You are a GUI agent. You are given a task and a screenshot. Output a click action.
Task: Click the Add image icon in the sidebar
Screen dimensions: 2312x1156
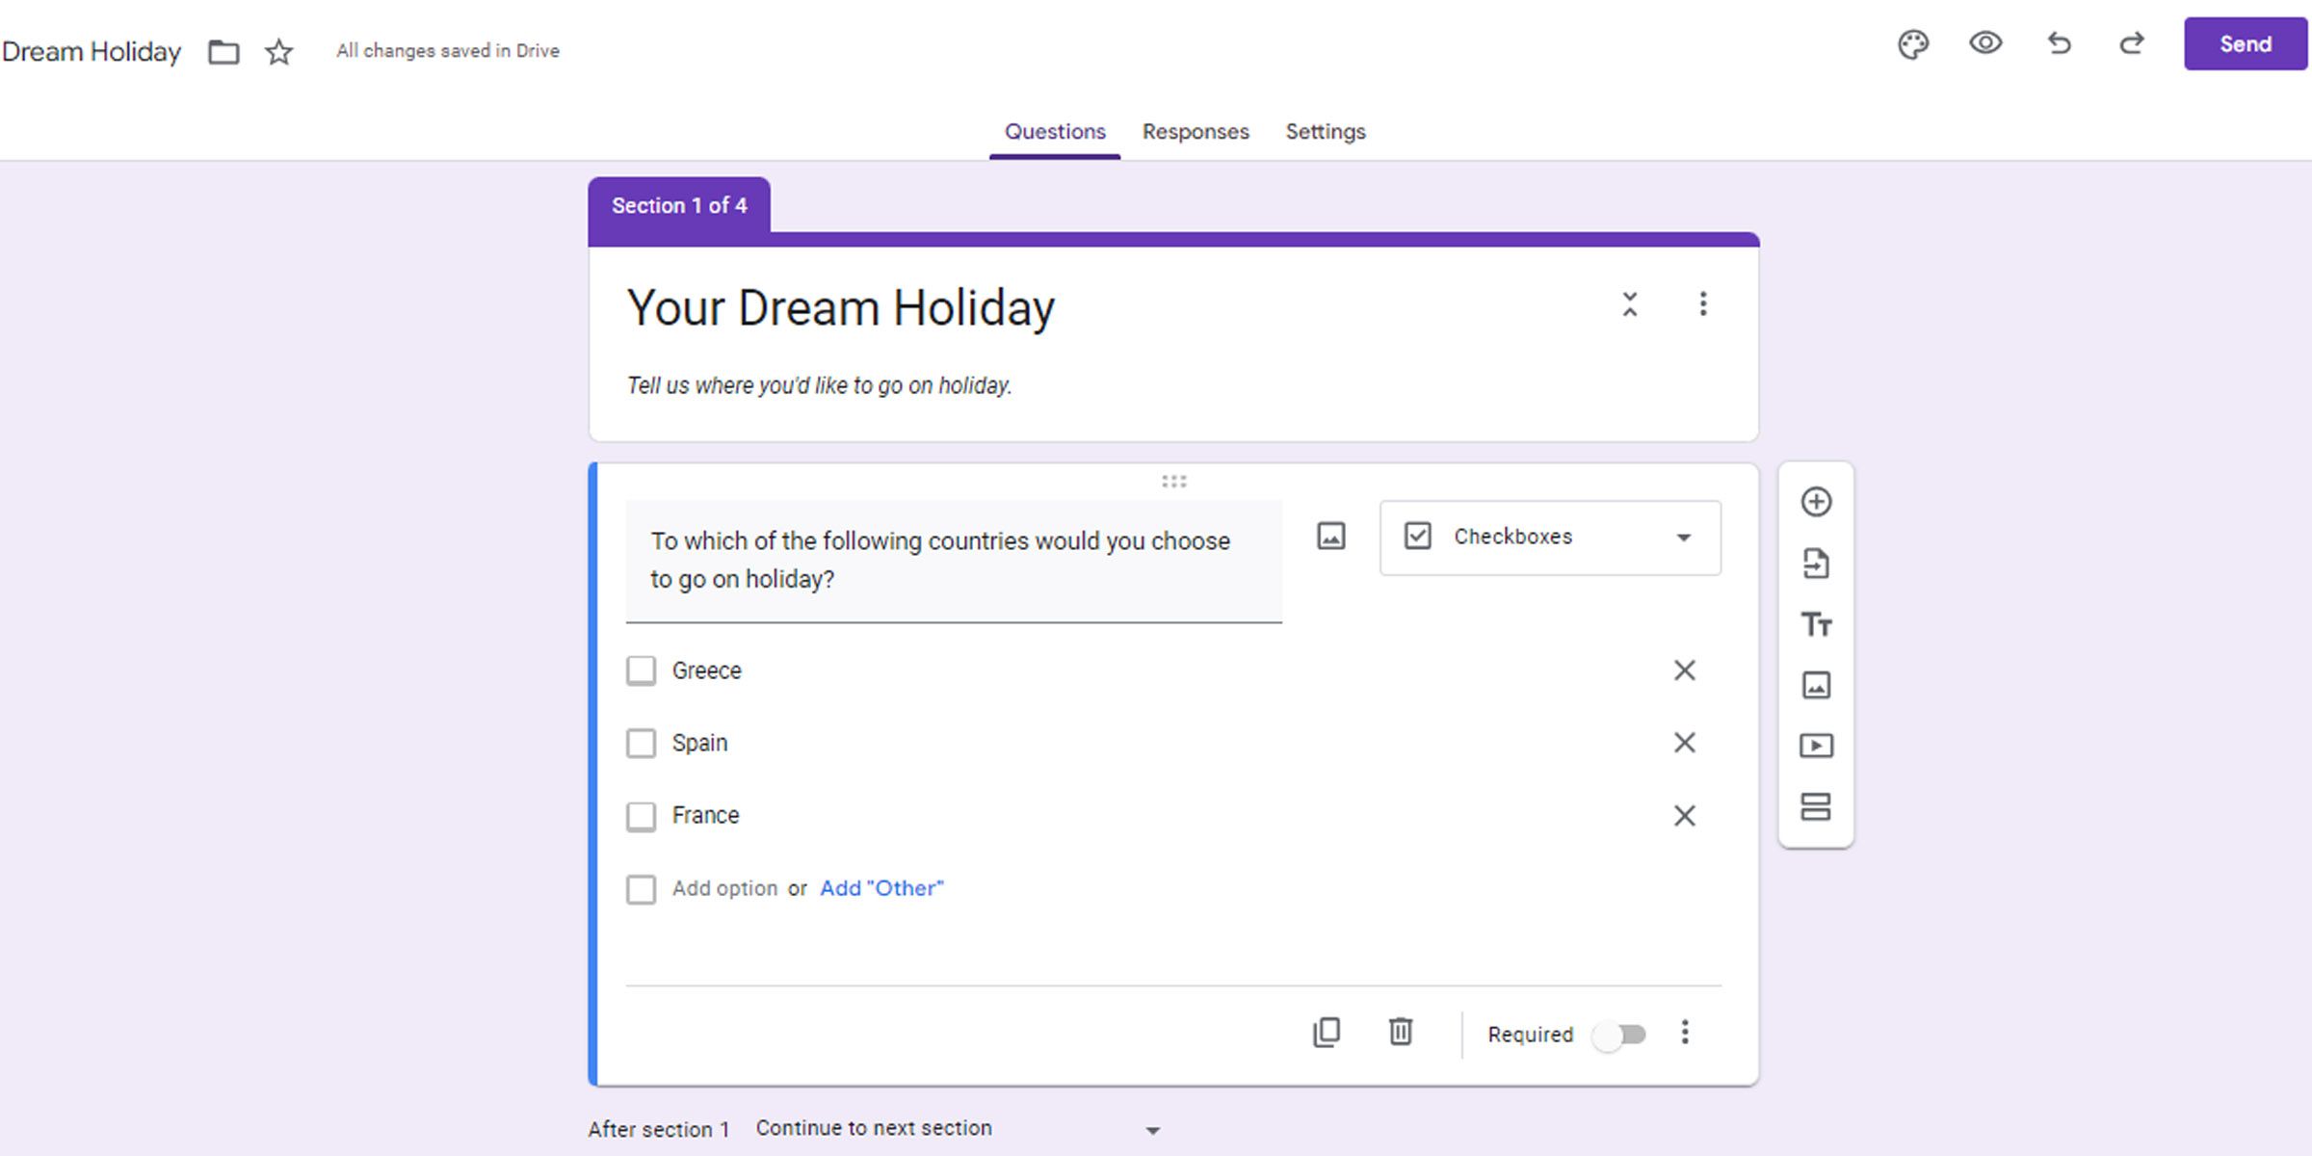pyautogui.click(x=1817, y=685)
